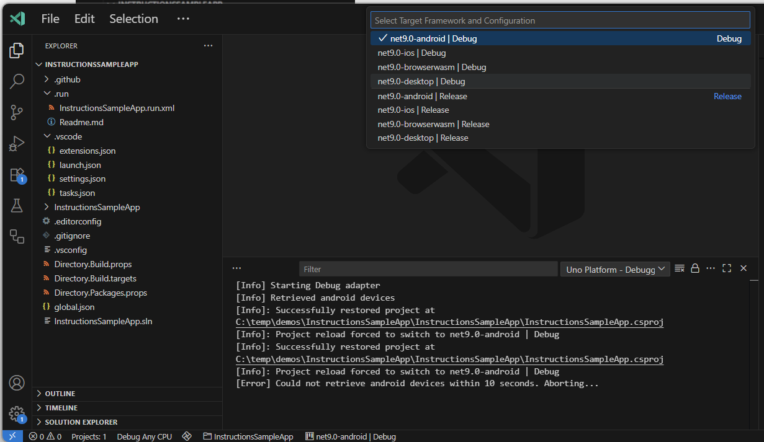Collapse the .run folder
The height and width of the screenshot is (442, 764).
[127, 94]
